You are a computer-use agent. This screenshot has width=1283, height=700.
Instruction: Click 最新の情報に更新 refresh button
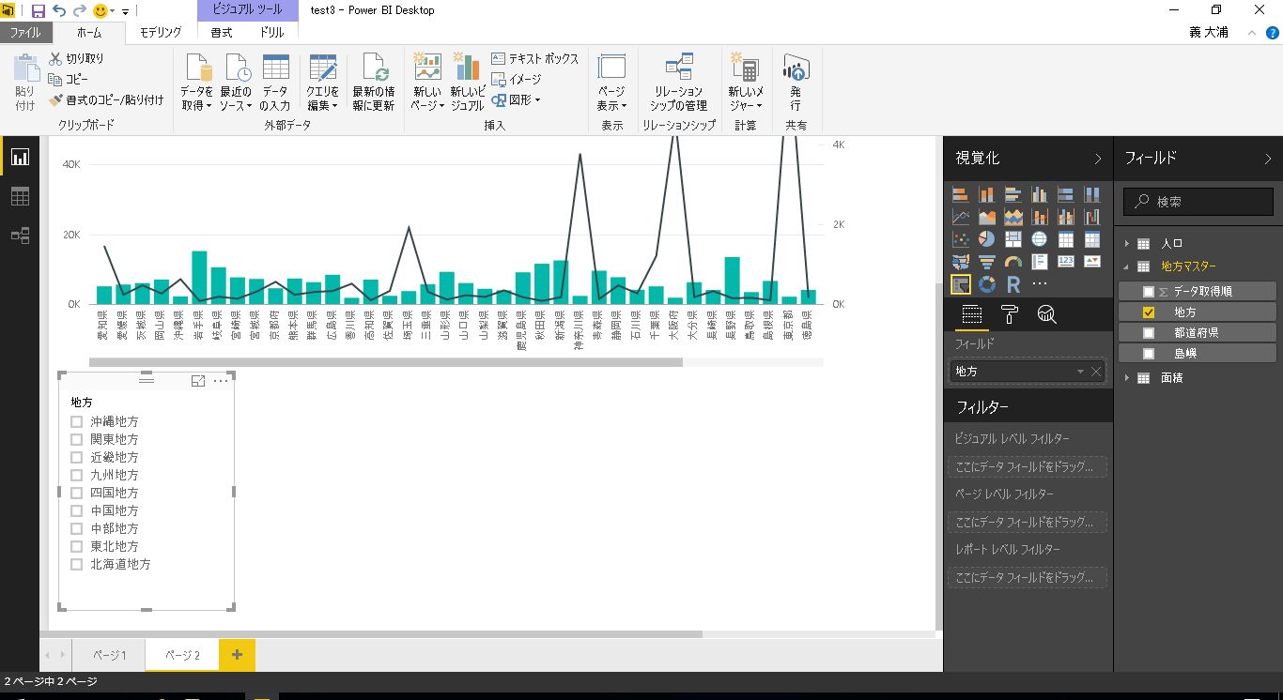(374, 83)
